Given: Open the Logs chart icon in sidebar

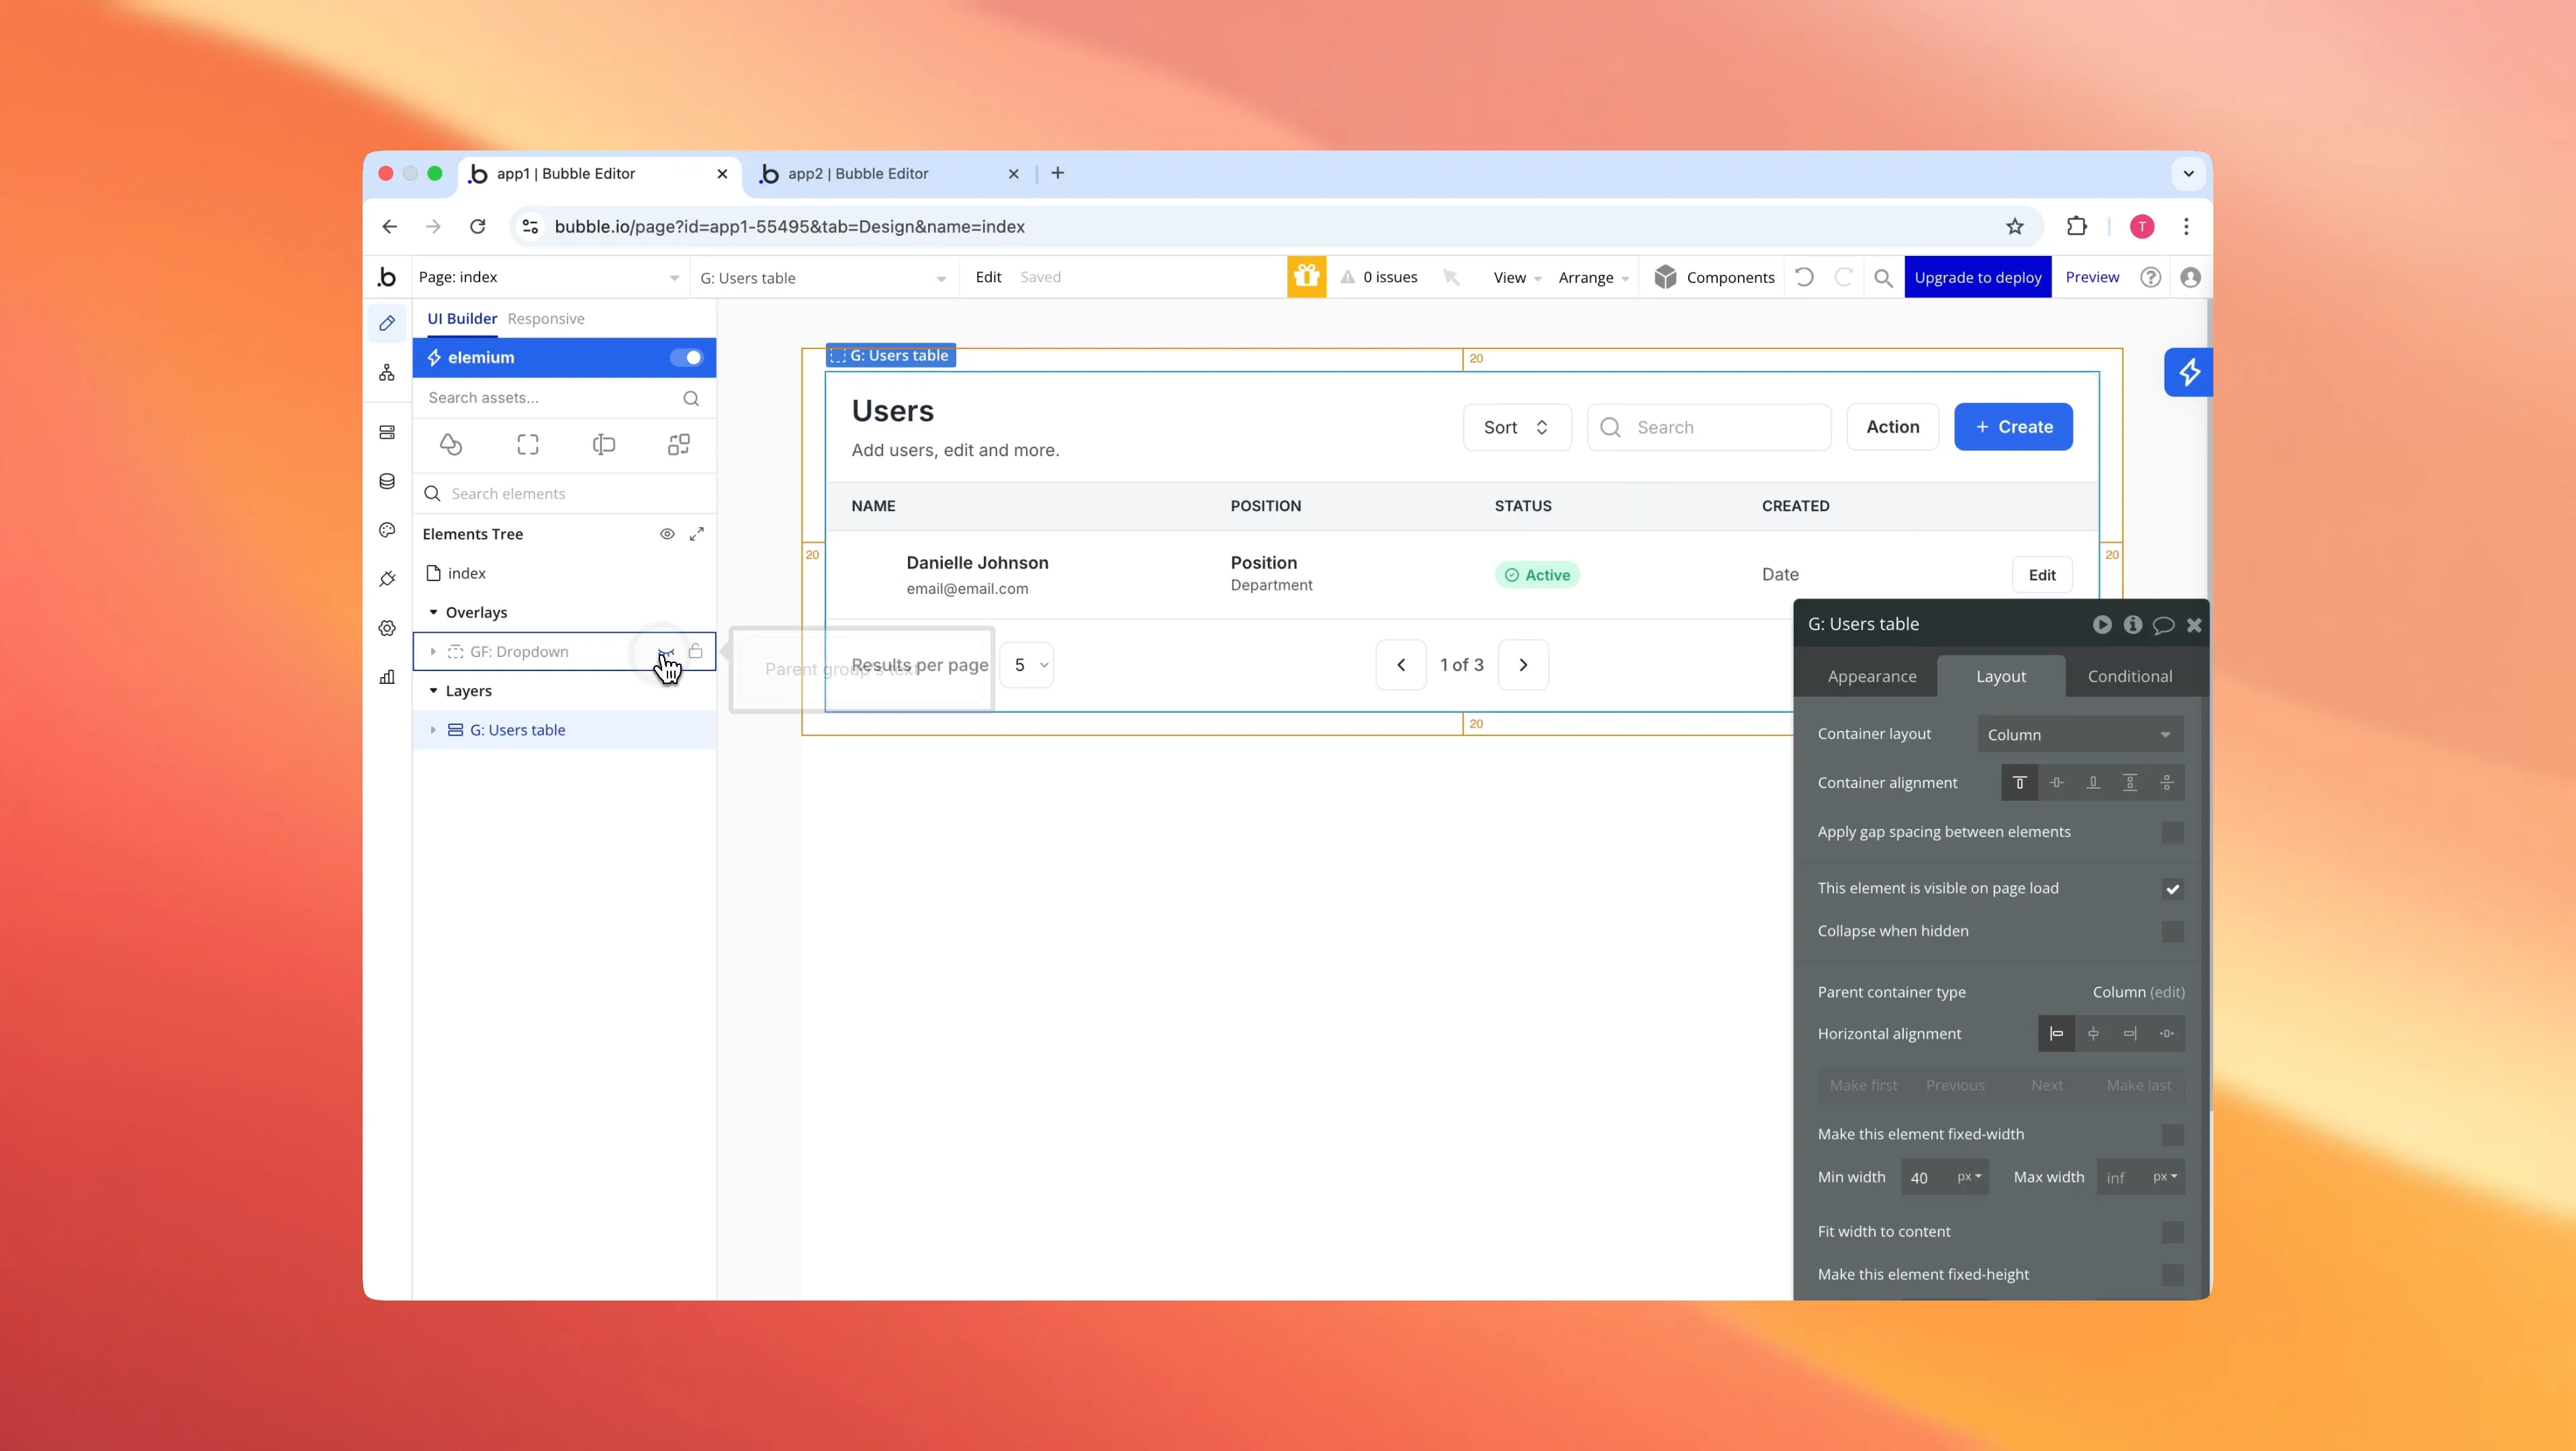Looking at the screenshot, I should pyautogui.click(x=387, y=677).
